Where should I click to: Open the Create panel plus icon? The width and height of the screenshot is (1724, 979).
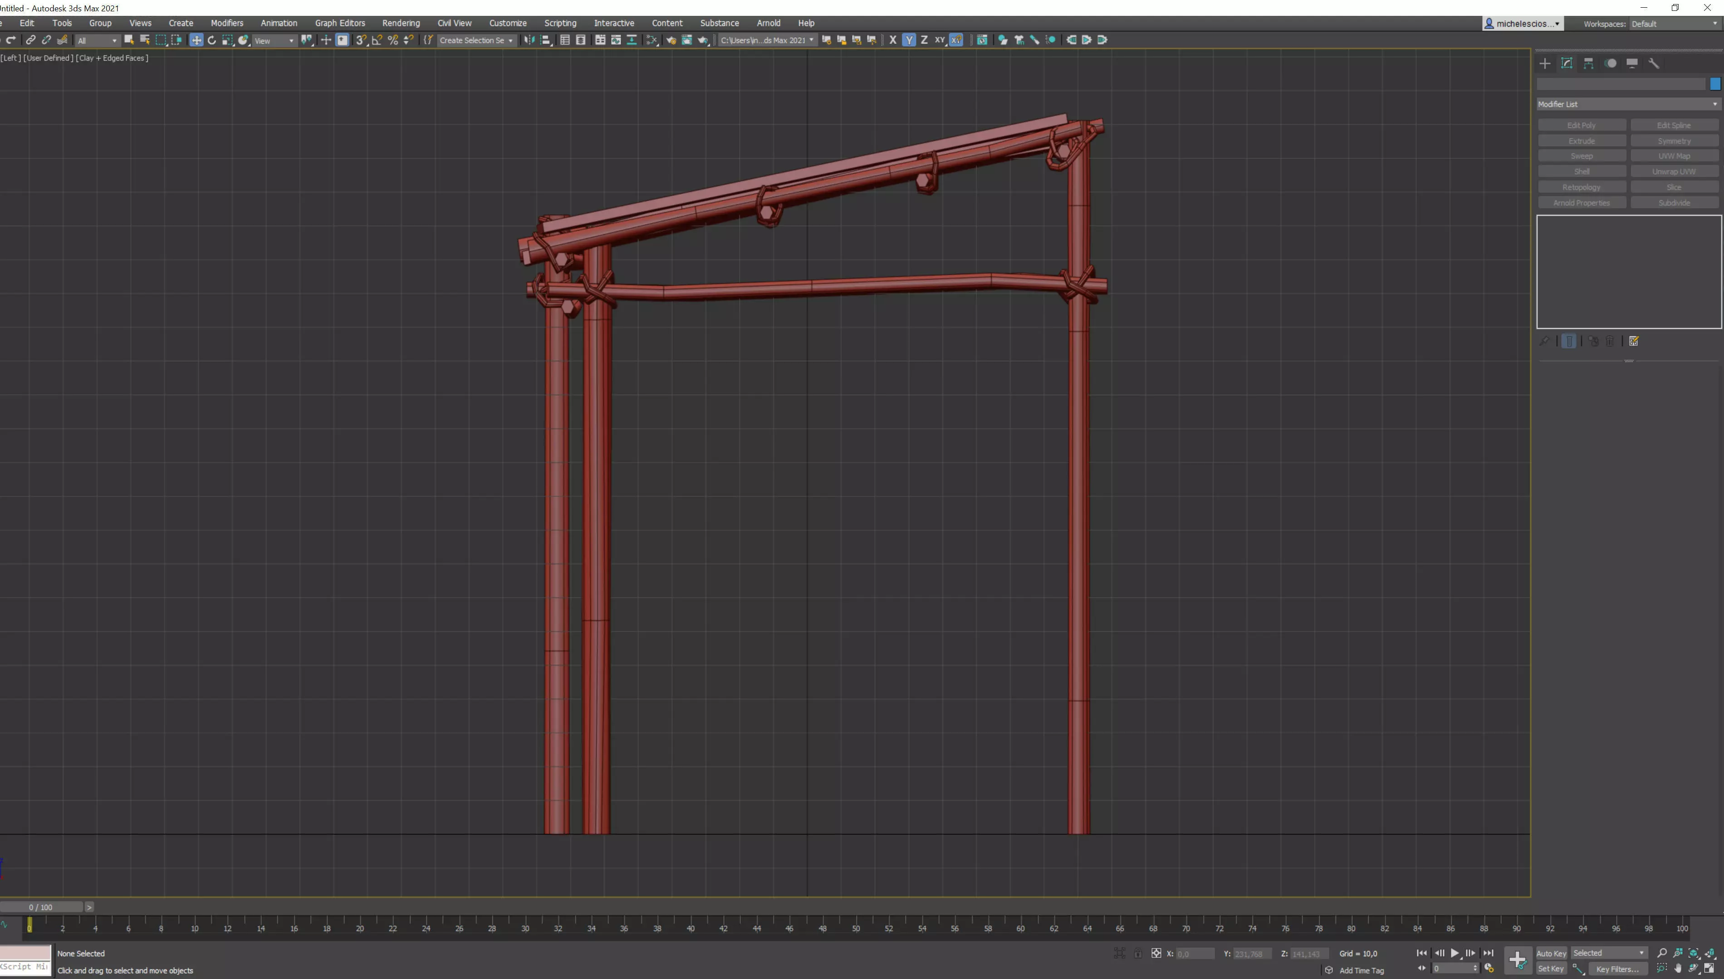tap(1545, 63)
